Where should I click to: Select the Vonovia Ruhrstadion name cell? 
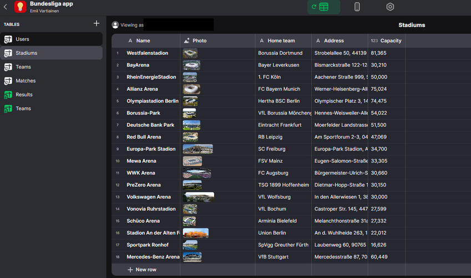click(x=151, y=209)
